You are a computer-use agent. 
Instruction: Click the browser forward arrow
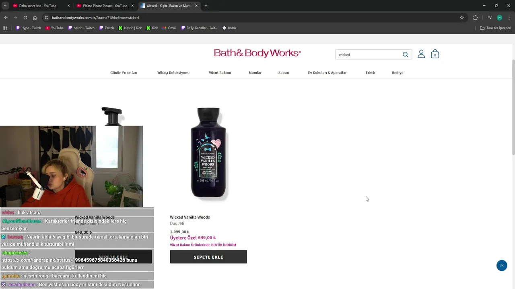15,18
